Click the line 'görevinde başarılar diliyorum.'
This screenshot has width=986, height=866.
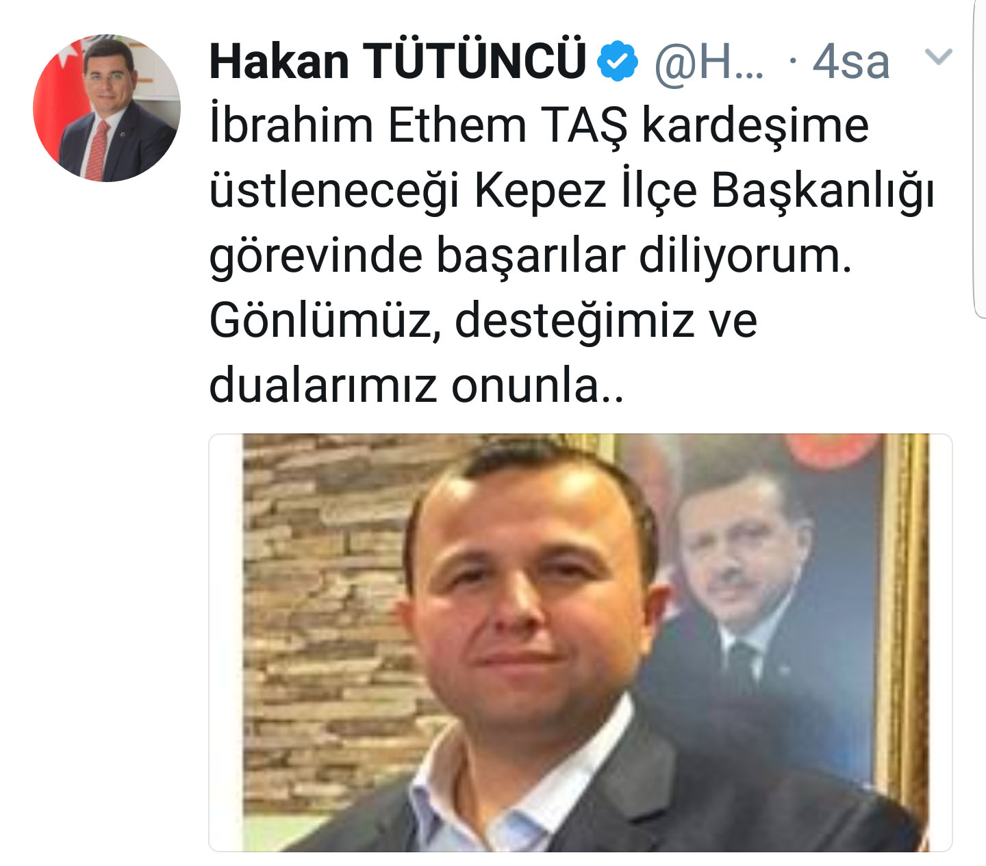point(531,257)
